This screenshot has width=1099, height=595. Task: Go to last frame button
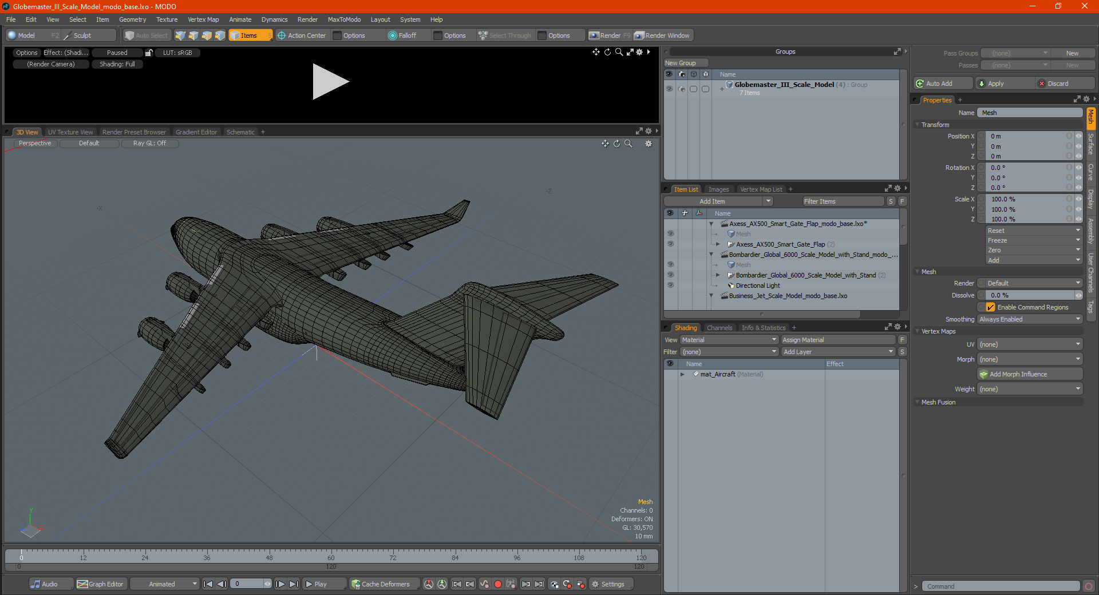coord(294,584)
